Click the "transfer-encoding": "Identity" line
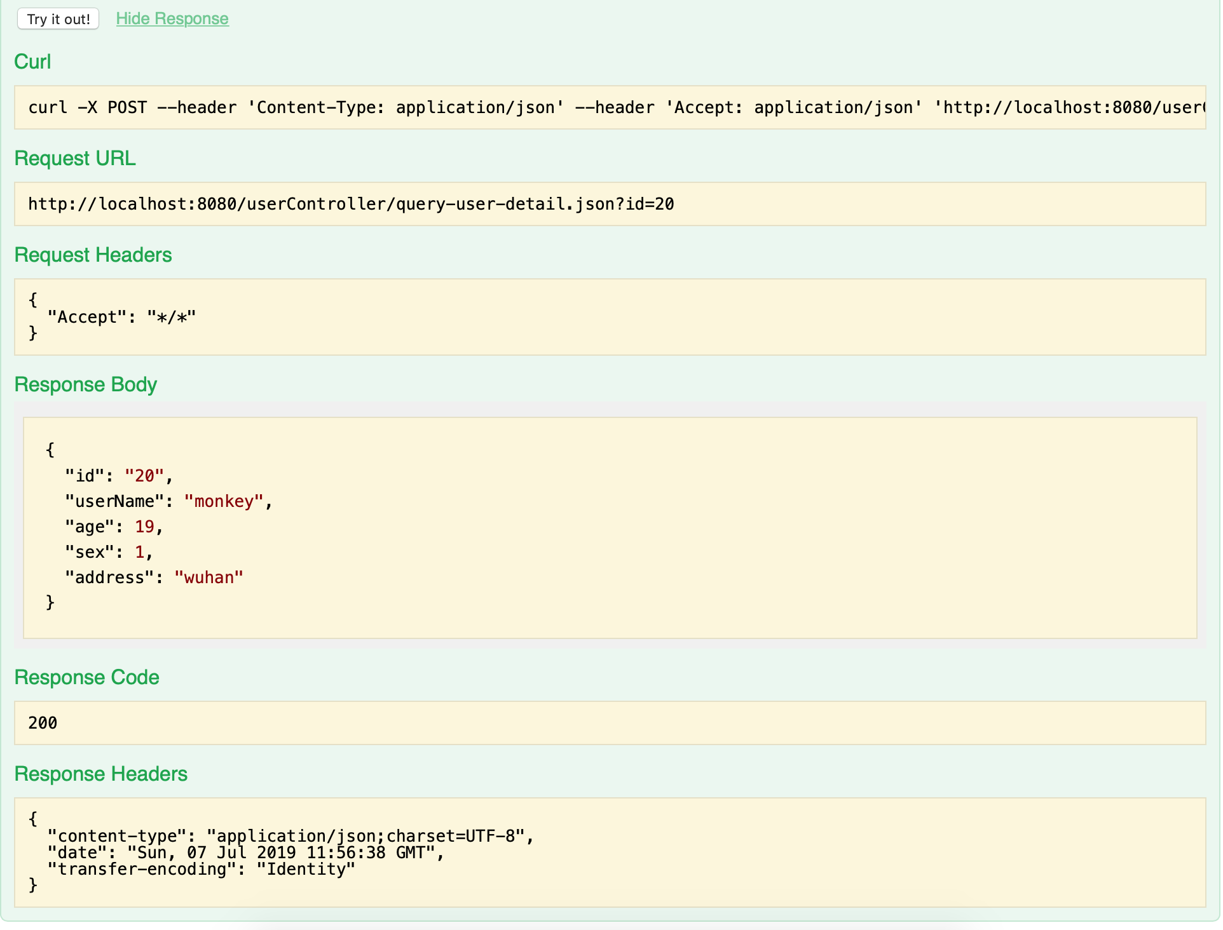The width and height of the screenshot is (1223, 930). (201, 869)
